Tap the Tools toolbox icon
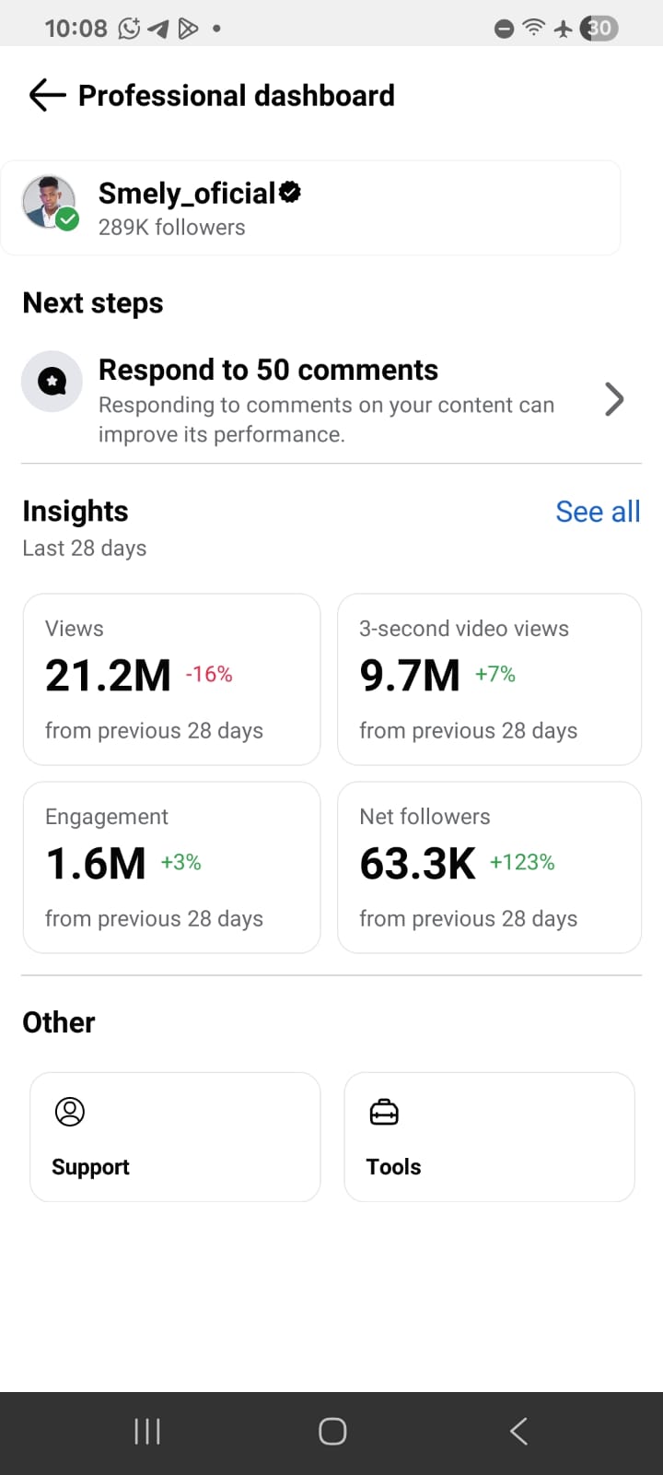 click(384, 1113)
